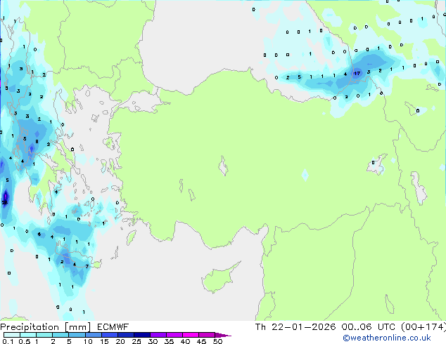Viewport: 446px width, 344px height.
Task: Click the 0.1–0.5 mm legend color box
Action: [x=12, y=335]
